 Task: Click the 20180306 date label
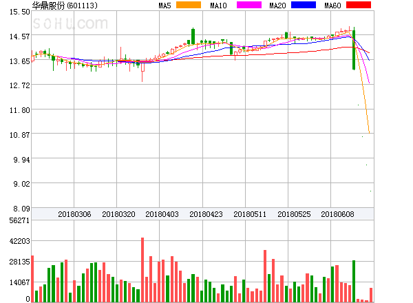[74, 214]
